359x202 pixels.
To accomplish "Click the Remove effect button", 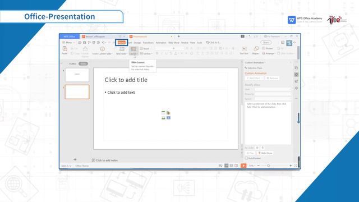I will click(x=272, y=78).
